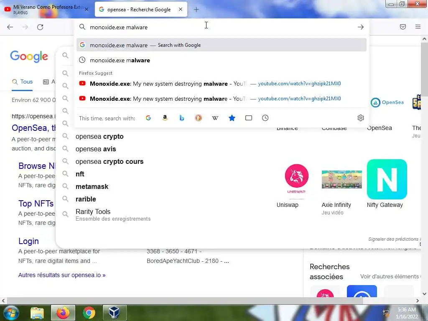Search open tabs using the tab icon
428x321 pixels.
(248, 118)
